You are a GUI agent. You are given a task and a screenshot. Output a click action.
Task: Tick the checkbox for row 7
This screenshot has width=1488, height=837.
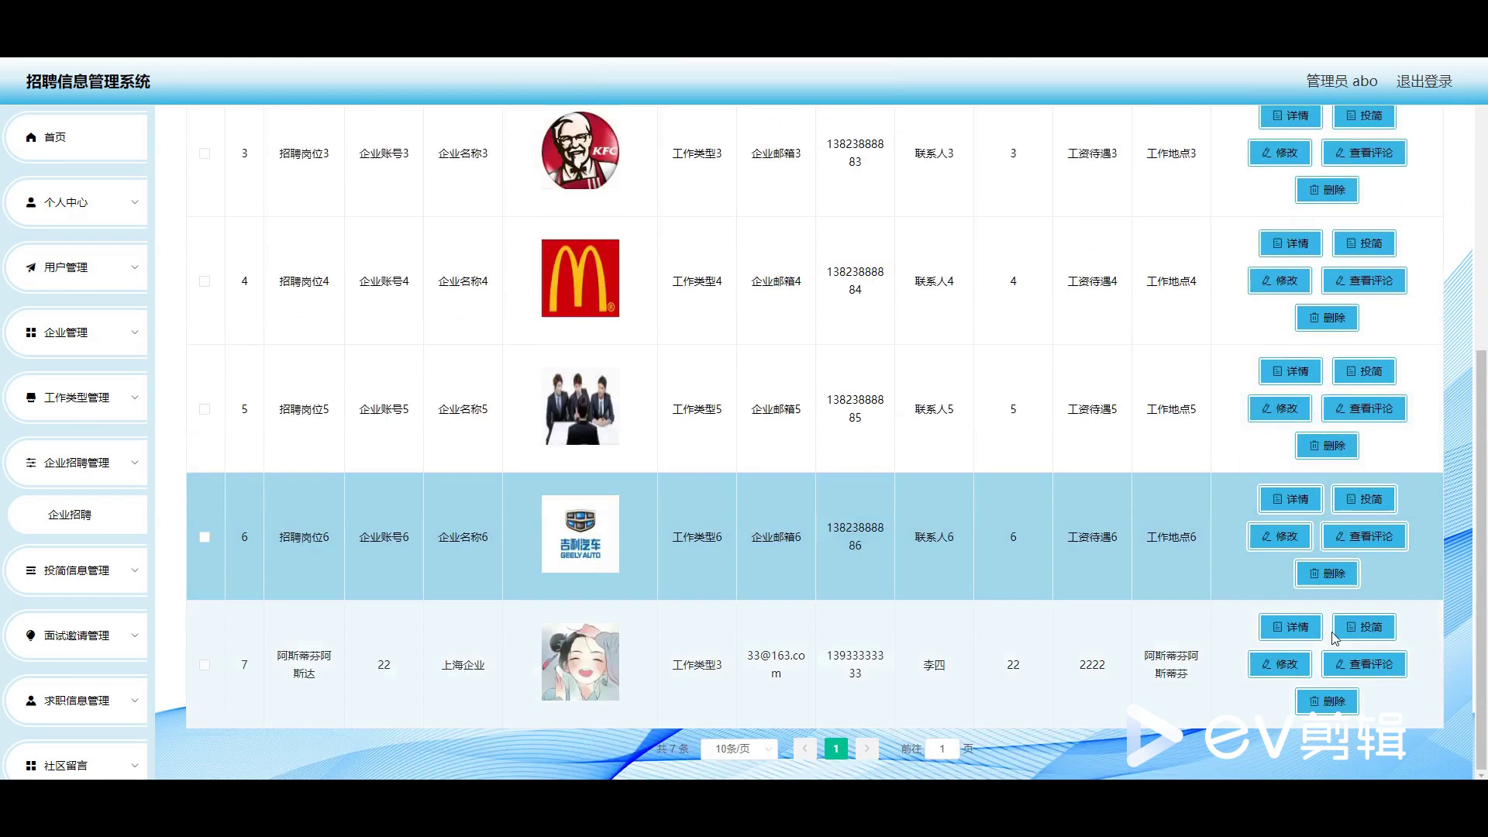205,665
